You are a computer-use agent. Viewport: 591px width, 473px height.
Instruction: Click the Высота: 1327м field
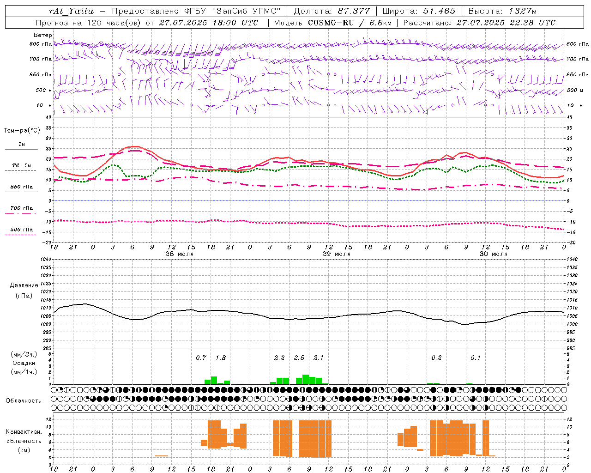point(502,11)
